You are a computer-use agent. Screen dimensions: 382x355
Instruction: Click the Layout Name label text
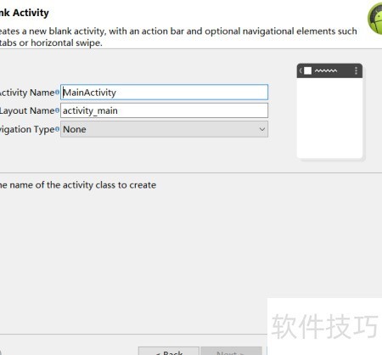(x=27, y=110)
